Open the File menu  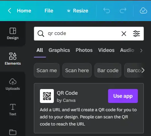49,11
